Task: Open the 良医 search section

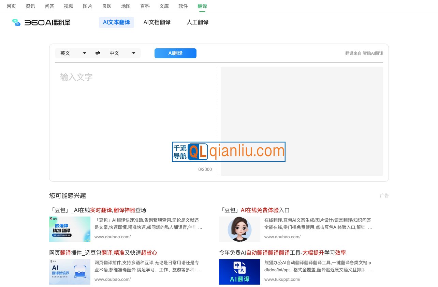Action: click(106, 6)
